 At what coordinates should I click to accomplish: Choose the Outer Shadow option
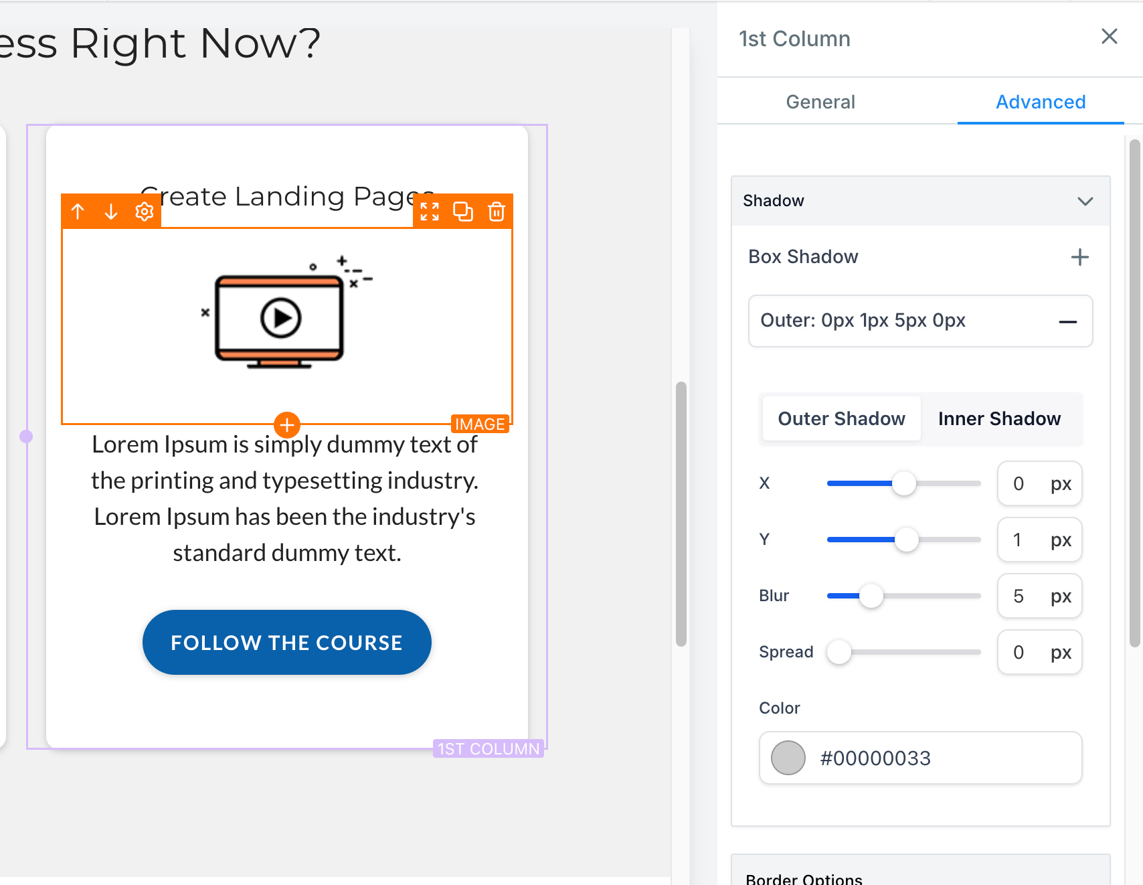[842, 418]
